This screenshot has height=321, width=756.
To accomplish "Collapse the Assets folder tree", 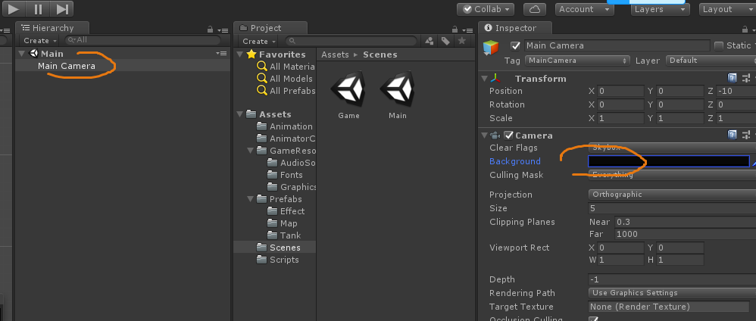I will [x=241, y=114].
